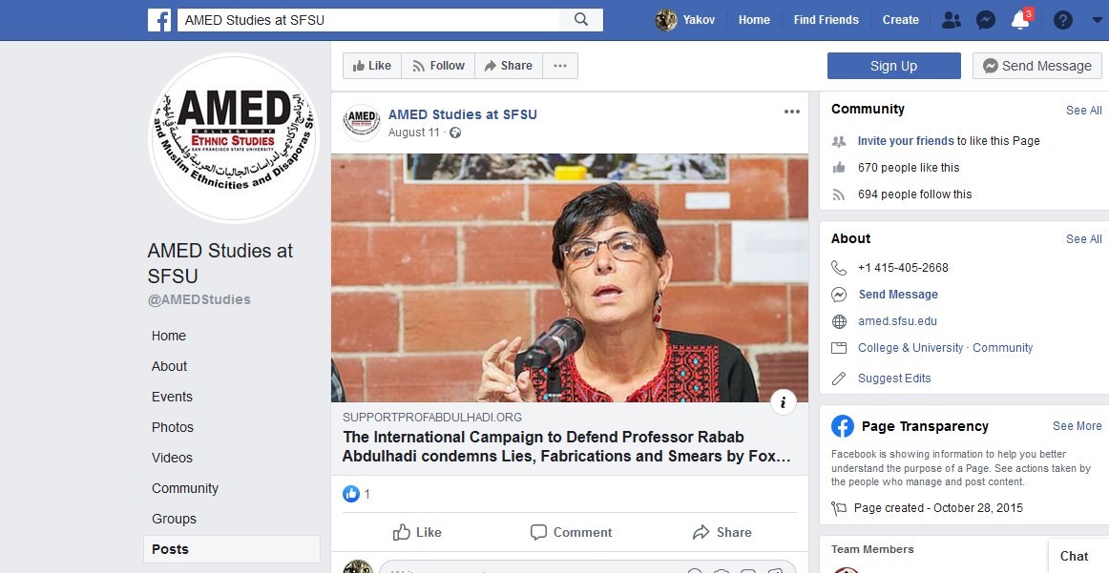
Task: Click the category folder icon in About
Action: pos(839,348)
